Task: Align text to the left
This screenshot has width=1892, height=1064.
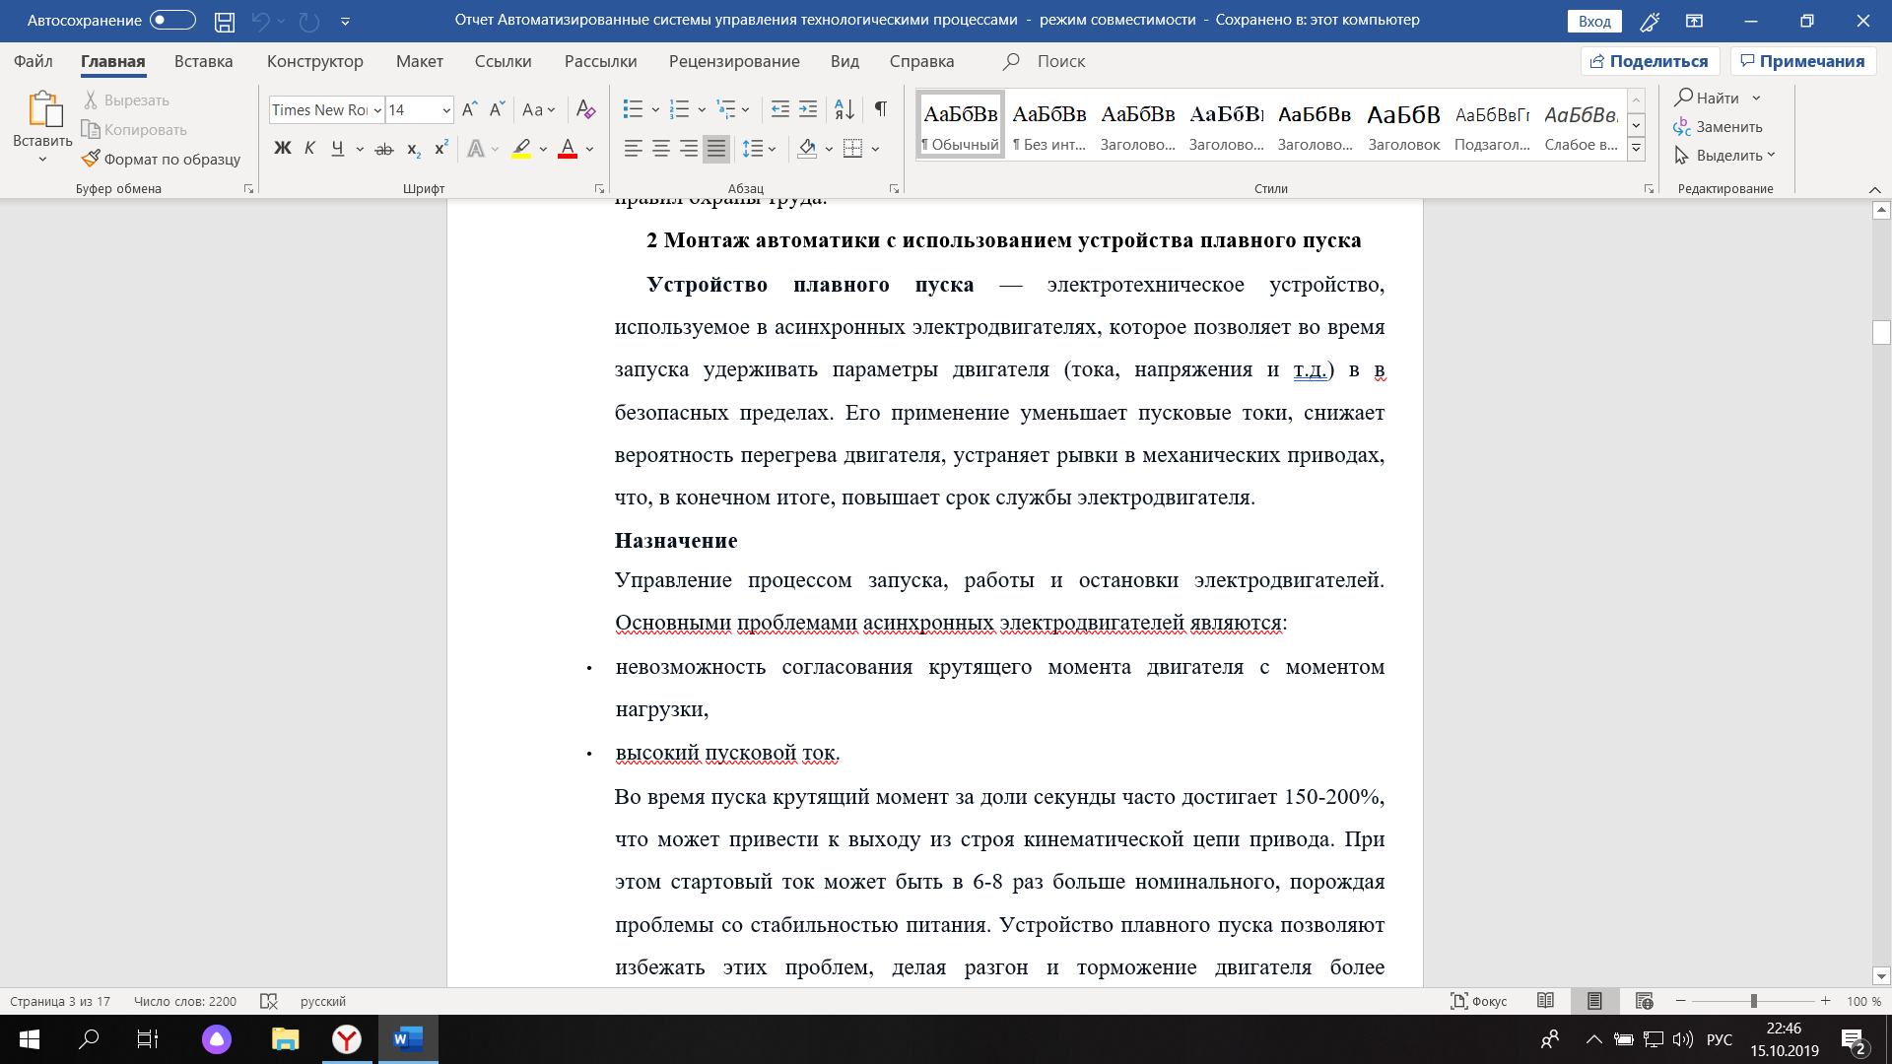Action: point(634,149)
